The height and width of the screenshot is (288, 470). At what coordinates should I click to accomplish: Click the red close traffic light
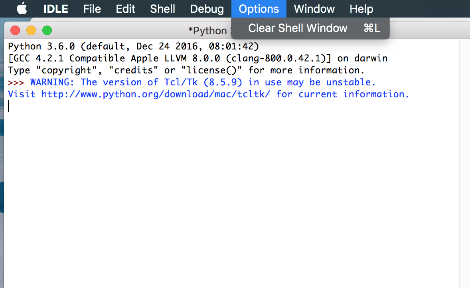pyautogui.click(x=15, y=30)
